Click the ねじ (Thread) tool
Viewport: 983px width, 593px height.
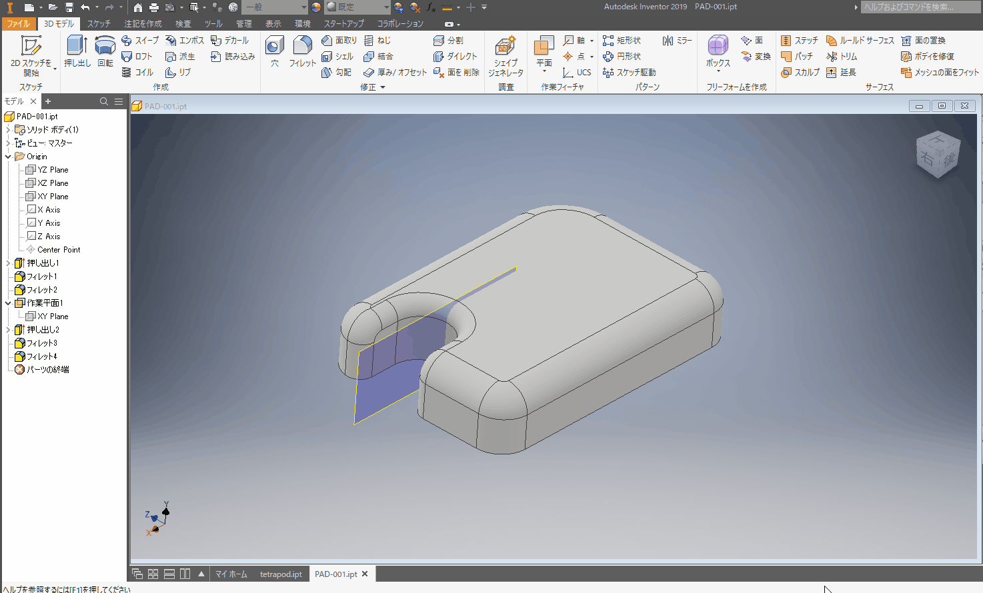click(377, 40)
